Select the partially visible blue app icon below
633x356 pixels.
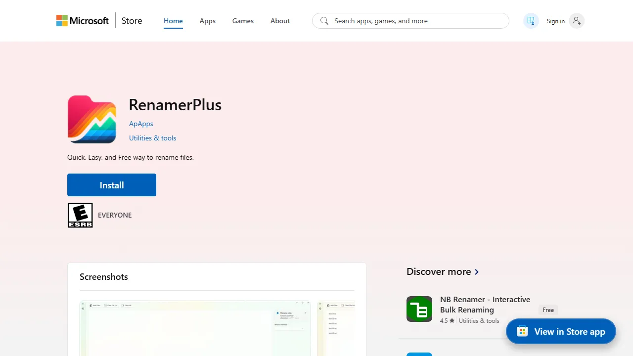coord(419,354)
